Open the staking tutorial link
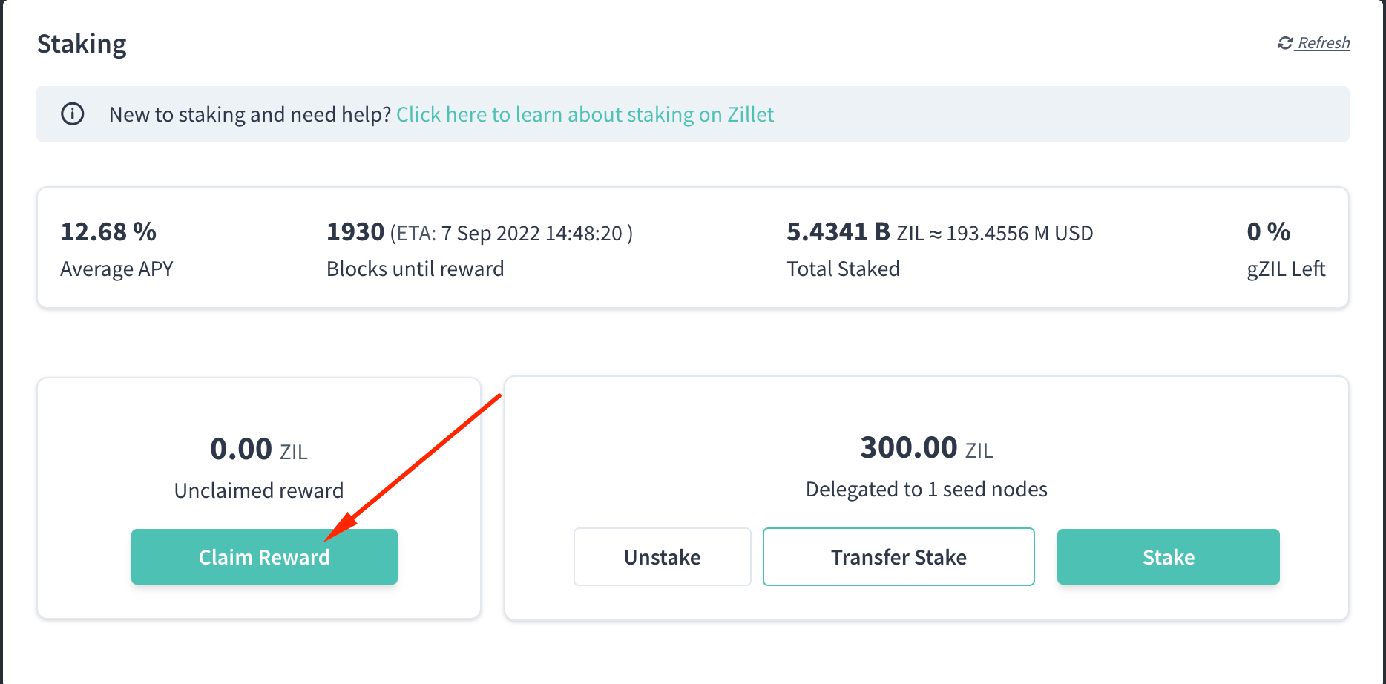 tap(585, 114)
